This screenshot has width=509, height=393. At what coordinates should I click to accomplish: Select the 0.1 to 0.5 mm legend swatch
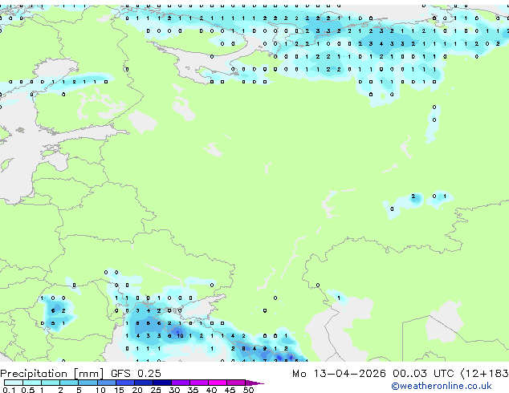14,383
